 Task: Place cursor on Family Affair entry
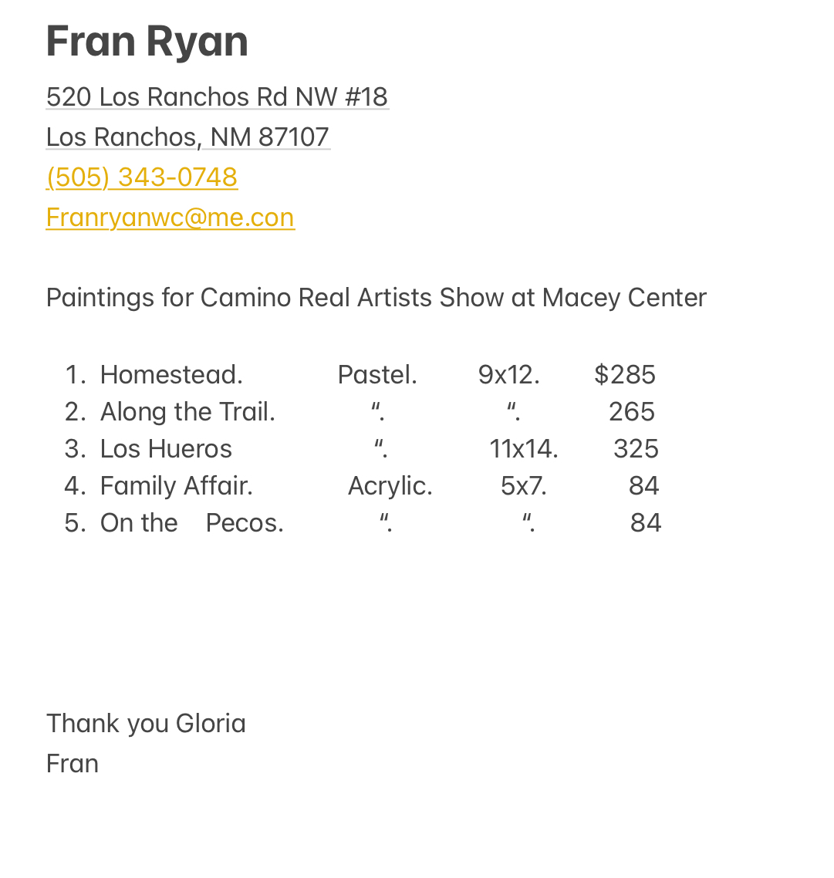pyautogui.click(x=176, y=486)
